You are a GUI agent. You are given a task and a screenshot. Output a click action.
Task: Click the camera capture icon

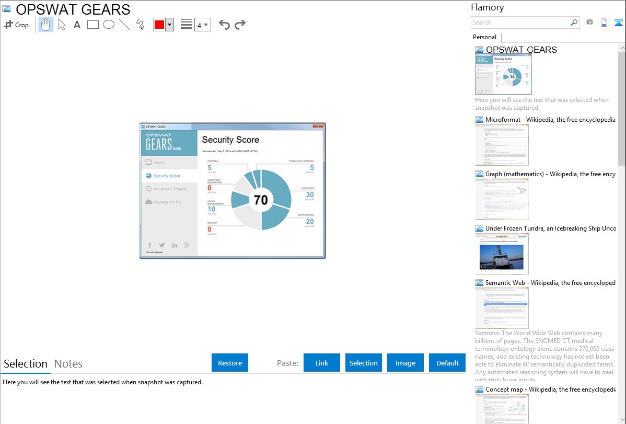click(x=589, y=22)
